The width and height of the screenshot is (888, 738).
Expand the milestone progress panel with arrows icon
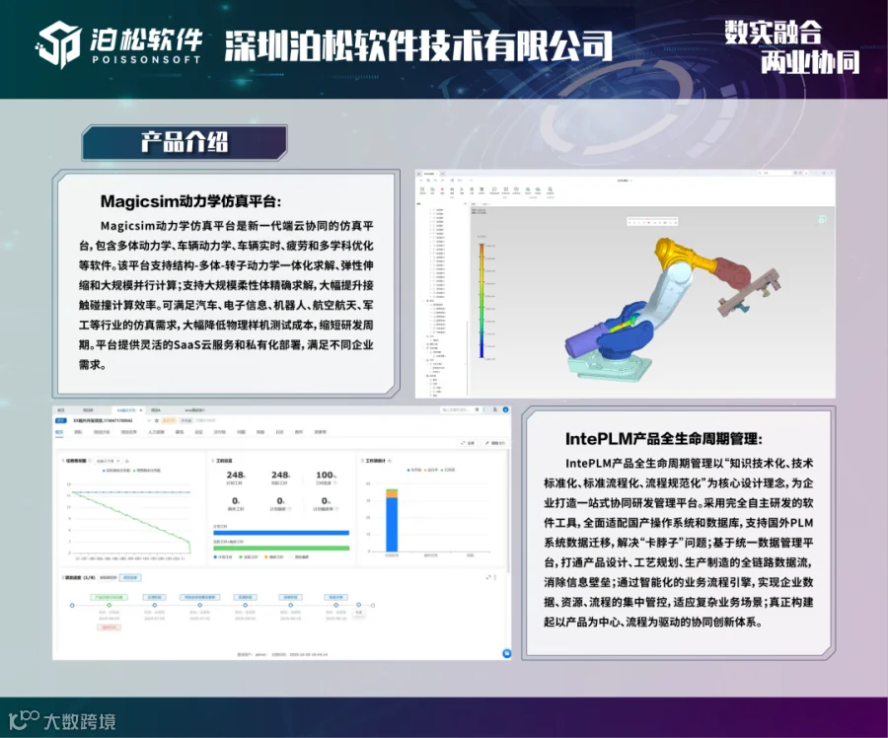tap(488, 577)
